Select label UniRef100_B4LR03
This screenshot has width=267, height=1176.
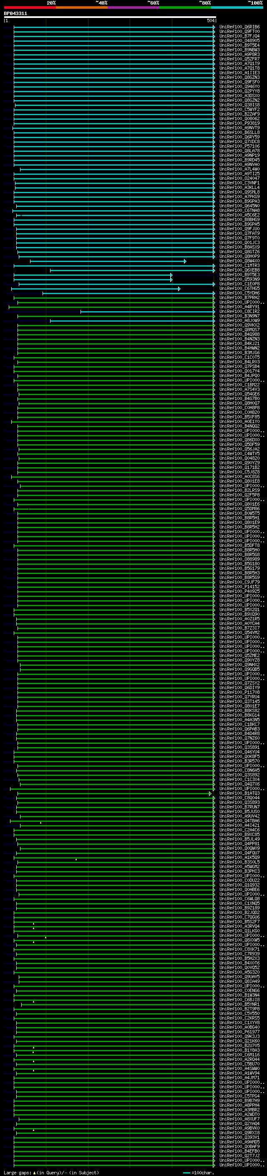[239, 362]
